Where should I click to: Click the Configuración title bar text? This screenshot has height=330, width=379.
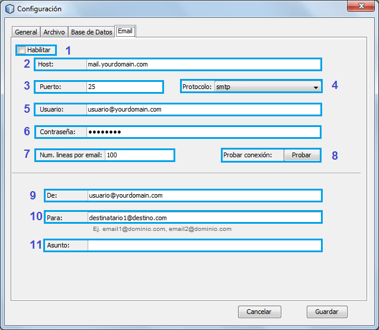(x=39, y=9)
